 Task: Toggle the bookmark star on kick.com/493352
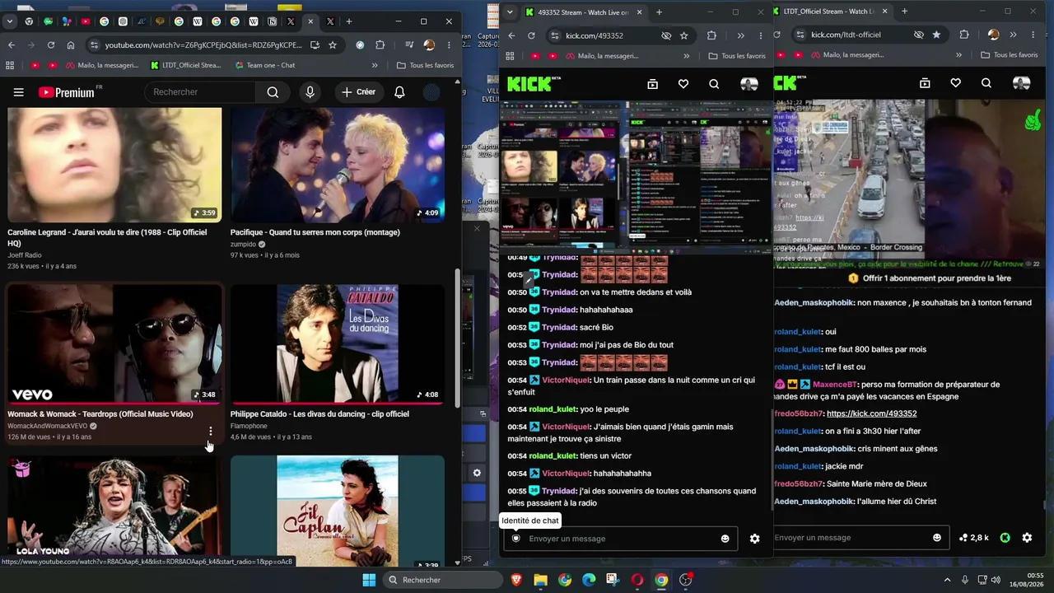[x=684, y=35]
